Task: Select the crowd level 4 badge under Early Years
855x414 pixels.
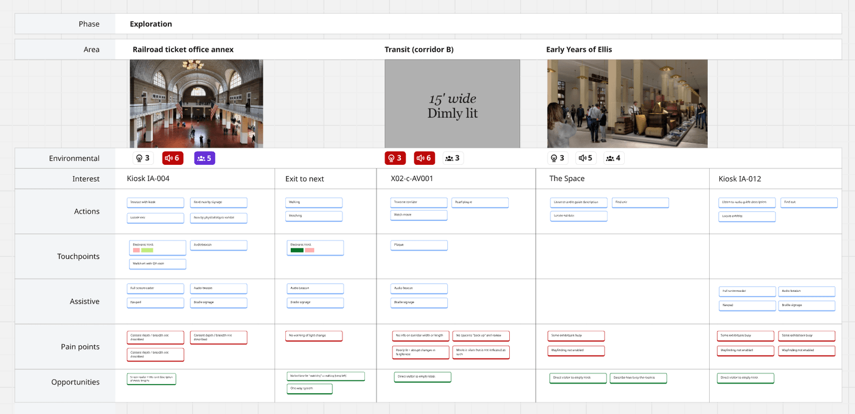Action: pyautogui.click(x=613, y=158)
